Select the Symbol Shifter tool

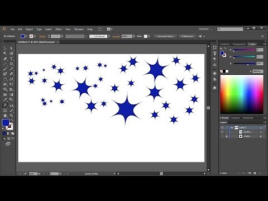tap(5, 105)
